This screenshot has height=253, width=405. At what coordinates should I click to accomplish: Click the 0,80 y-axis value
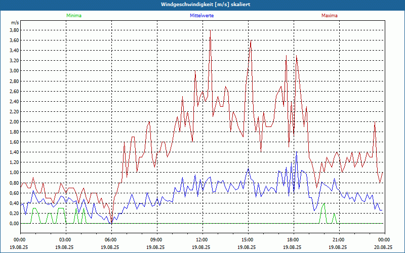[x=14, y=183]
